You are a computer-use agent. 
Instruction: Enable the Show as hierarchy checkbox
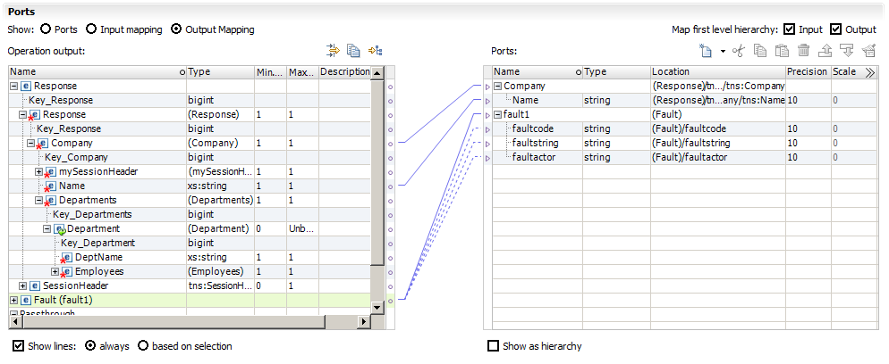(x=493, y=346)
